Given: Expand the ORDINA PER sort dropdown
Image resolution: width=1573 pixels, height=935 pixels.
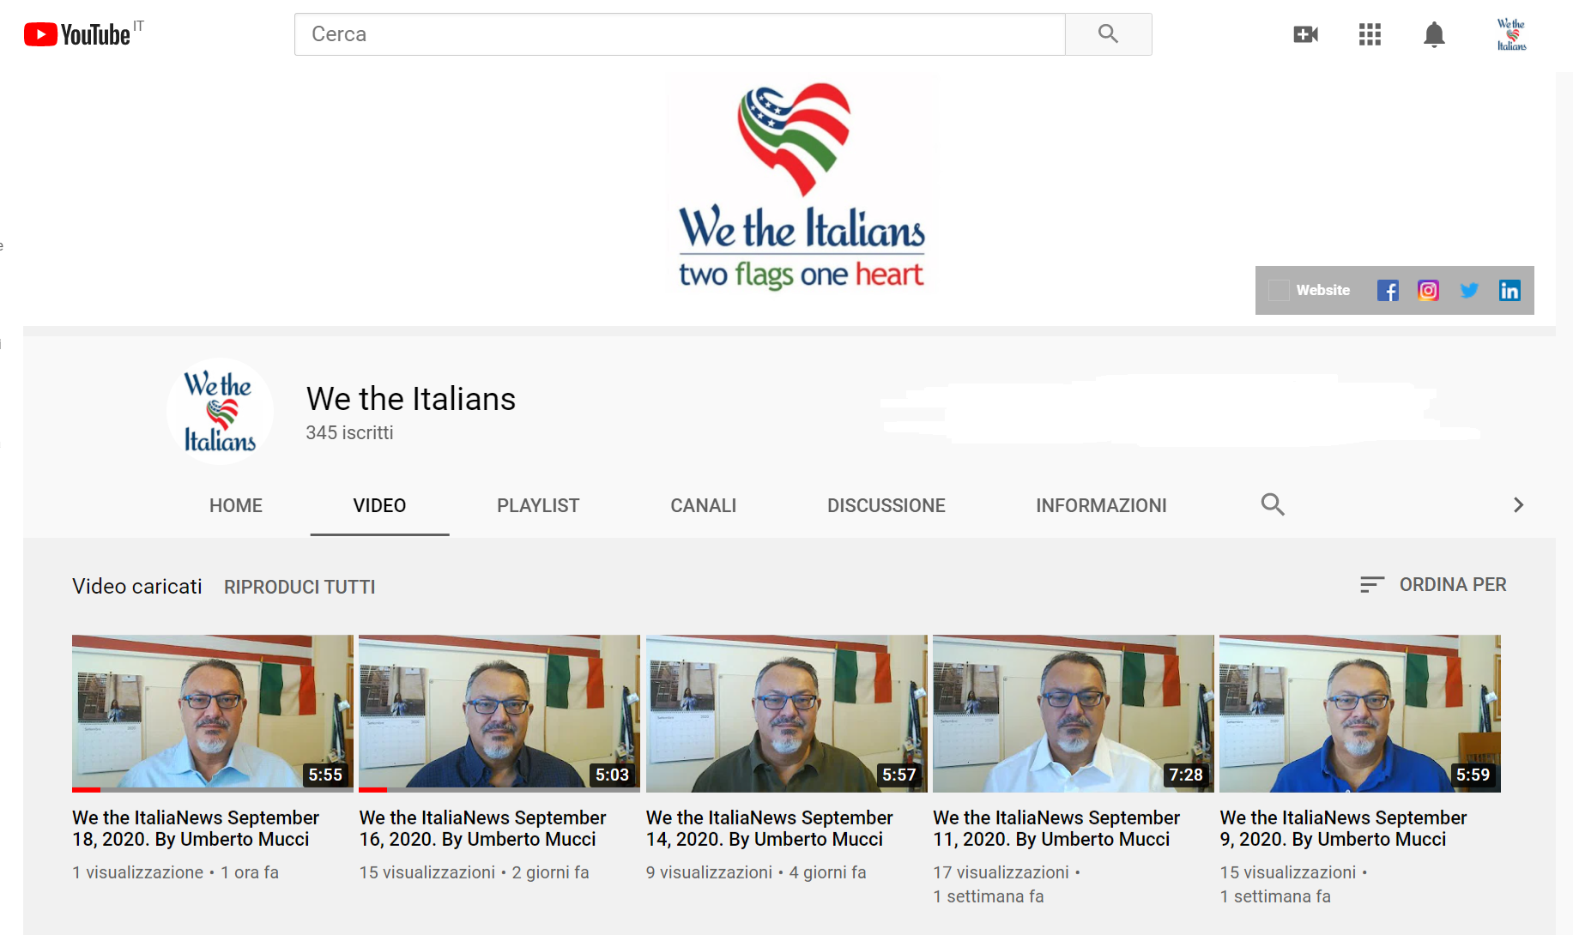Looking at the screenshot, I should click(x=1433, y=585).
